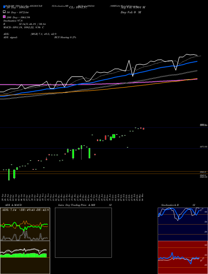
Task: Click the 'BUY Slowing @ 2%' ADX signal
Action: pyautogui.click(x=65, y=37)
